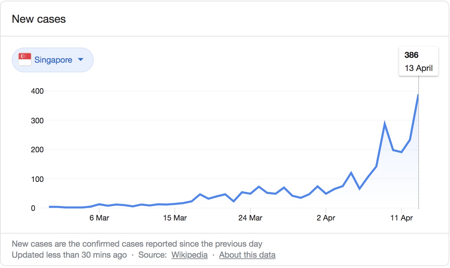Click the "11 Apr" x-axis label
Viewport: 450px width, 268px height.
coord(401,218)
